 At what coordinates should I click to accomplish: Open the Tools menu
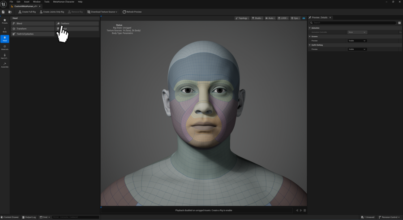[47, 2]
